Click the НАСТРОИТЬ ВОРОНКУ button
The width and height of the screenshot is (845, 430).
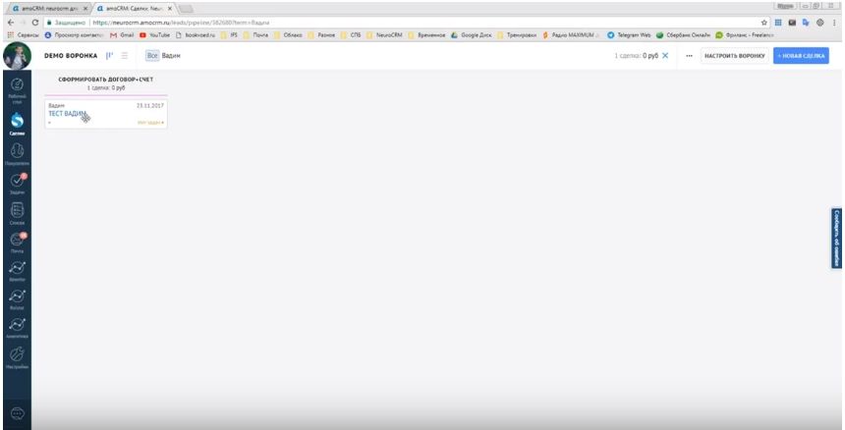pos(734,56)
